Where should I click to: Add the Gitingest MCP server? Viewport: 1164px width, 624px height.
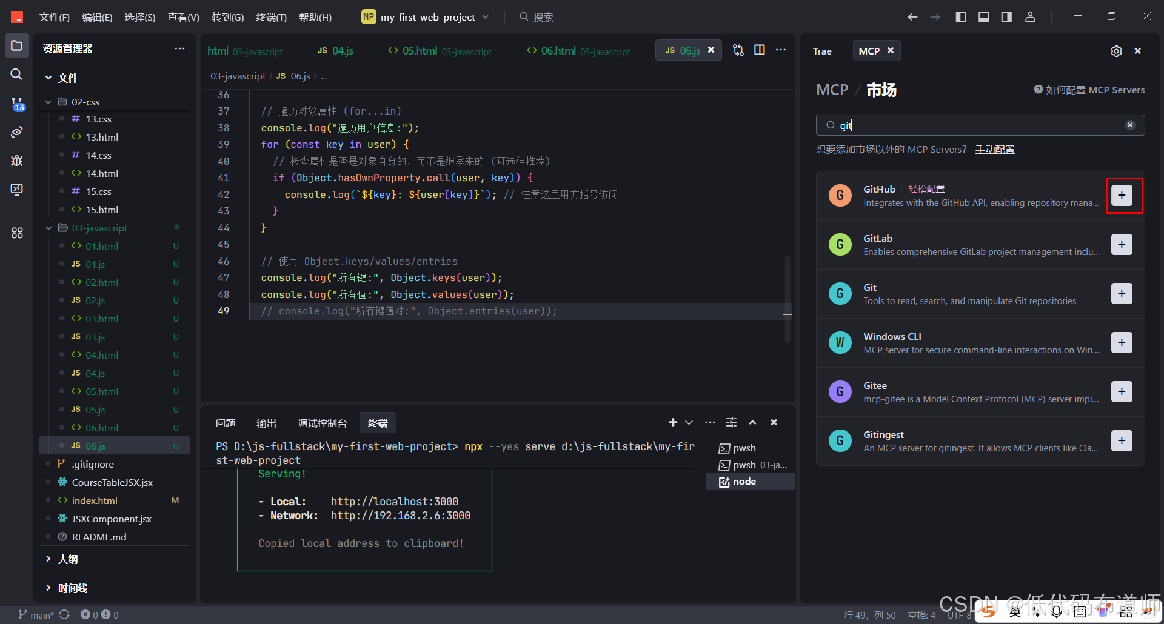click(x=1122, y=441)
